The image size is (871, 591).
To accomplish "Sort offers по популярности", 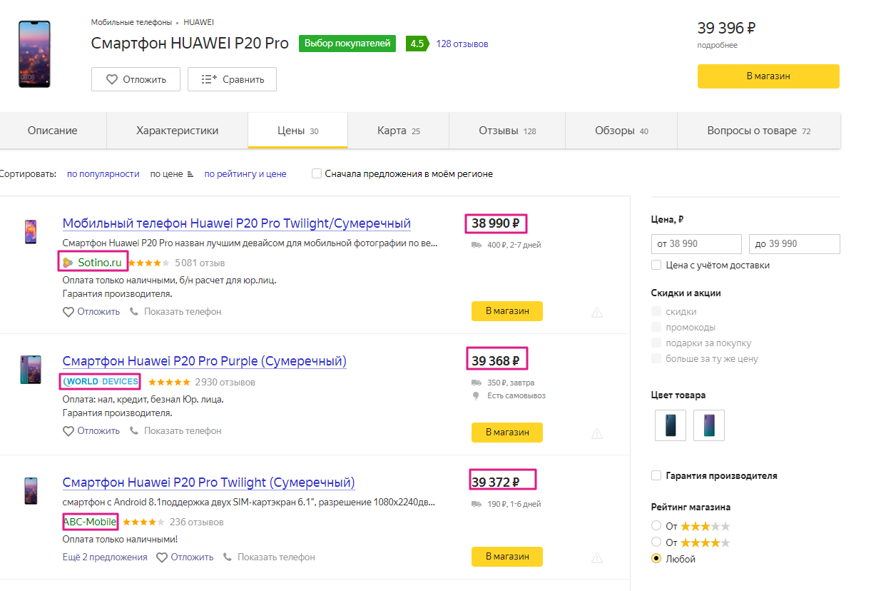I will click(103, 173).
